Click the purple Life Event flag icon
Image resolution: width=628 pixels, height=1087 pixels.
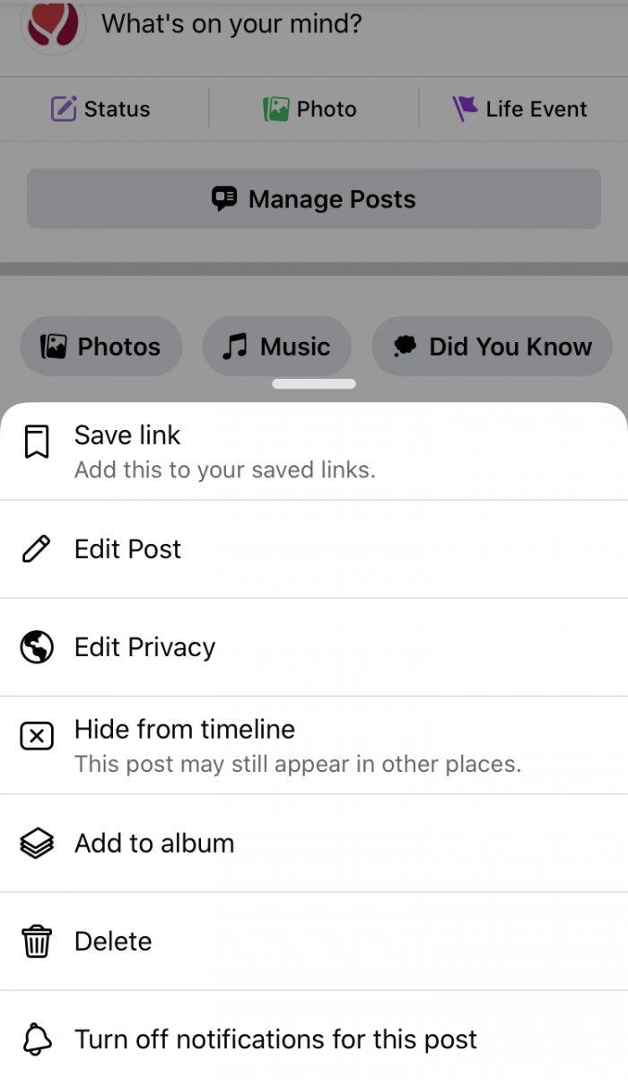pos(466,108)
